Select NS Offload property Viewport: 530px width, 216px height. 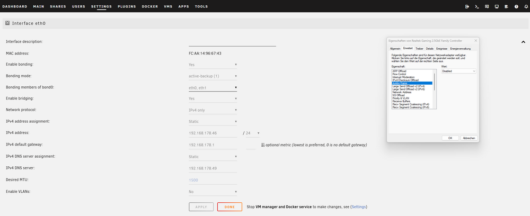coord(412,95)
